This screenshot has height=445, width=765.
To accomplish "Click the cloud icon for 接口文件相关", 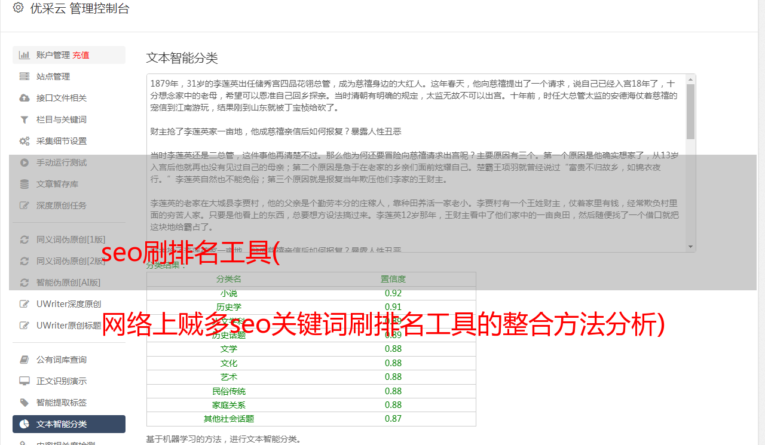I will (x=25, y=98).
